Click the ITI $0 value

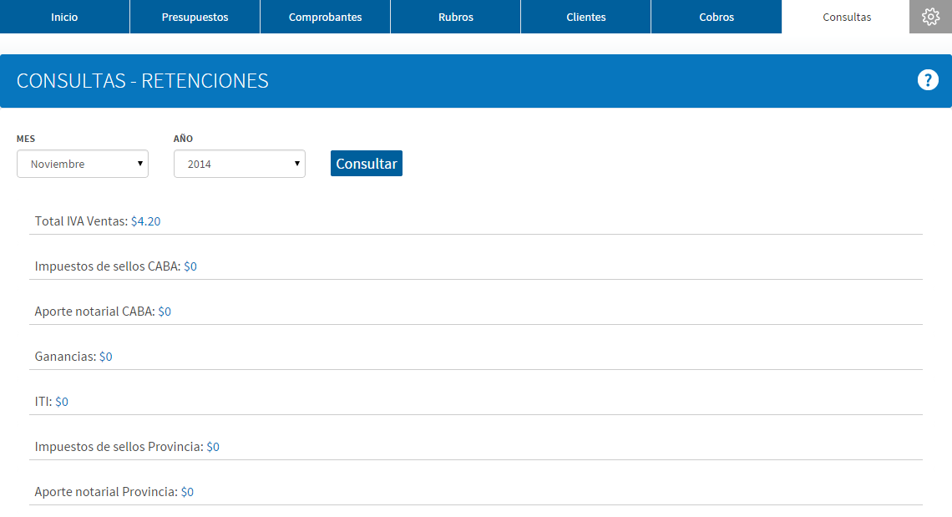point(61,402)
